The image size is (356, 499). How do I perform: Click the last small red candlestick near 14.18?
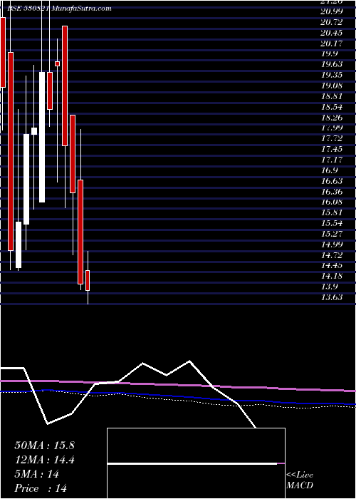tap(88, 280)
